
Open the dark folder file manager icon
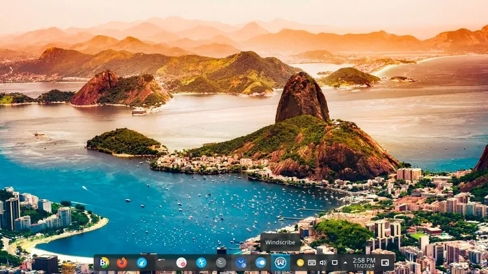161,263
